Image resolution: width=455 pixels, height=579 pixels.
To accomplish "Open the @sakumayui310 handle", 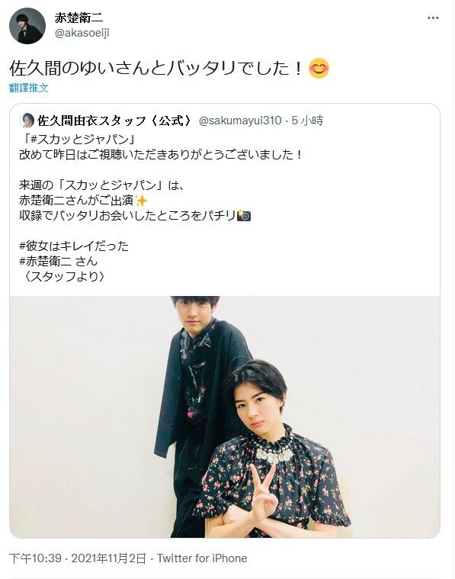I will [x=240, y=121].
